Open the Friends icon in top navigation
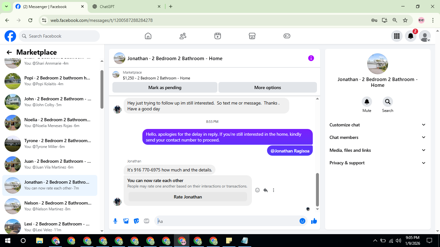Screen dimensions: 440x247 click(x=183, y=36)
